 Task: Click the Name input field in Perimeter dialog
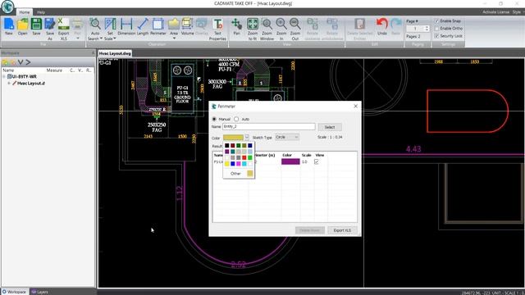[268, 127]
